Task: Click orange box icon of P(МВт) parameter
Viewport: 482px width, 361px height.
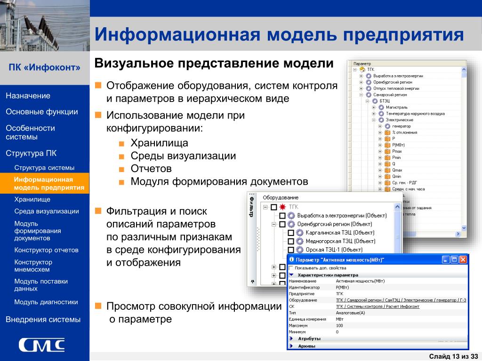Action: (388, 145)
